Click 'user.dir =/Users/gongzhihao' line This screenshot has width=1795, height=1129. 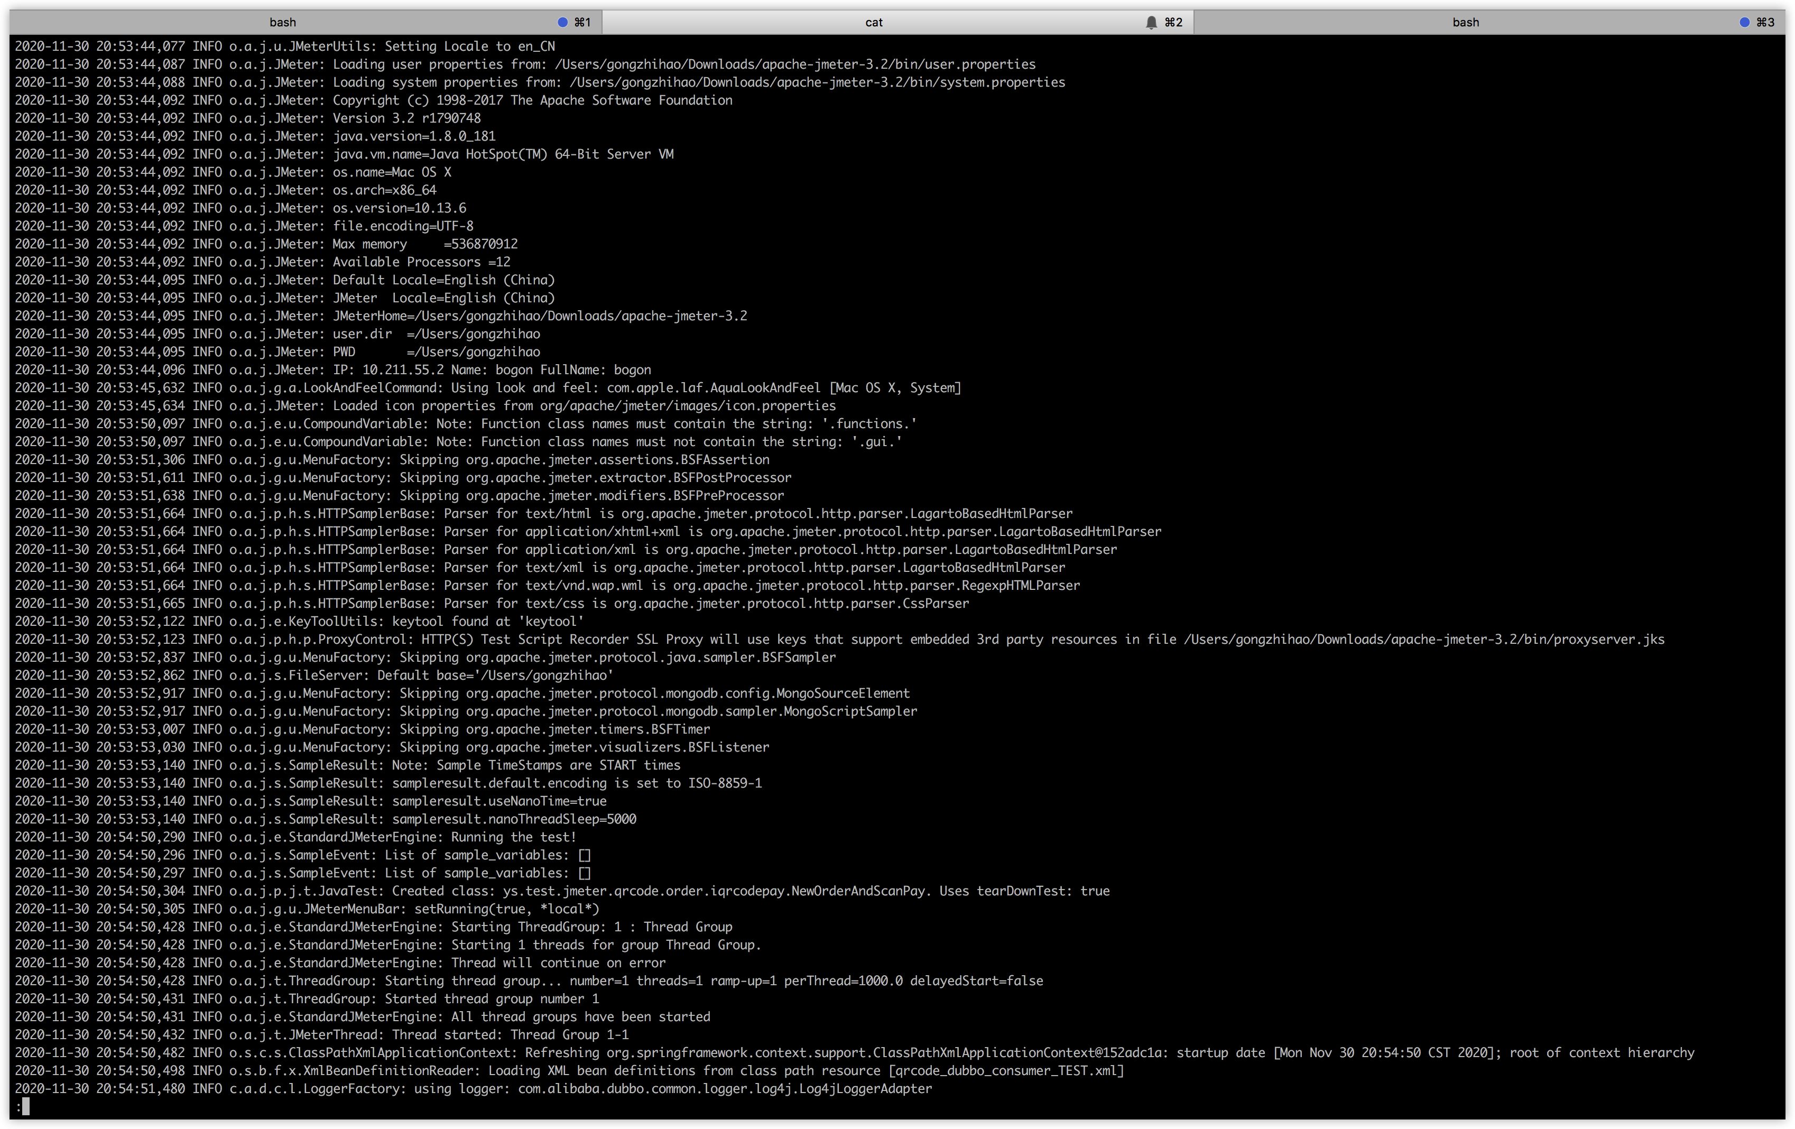[x=277, y=333]
